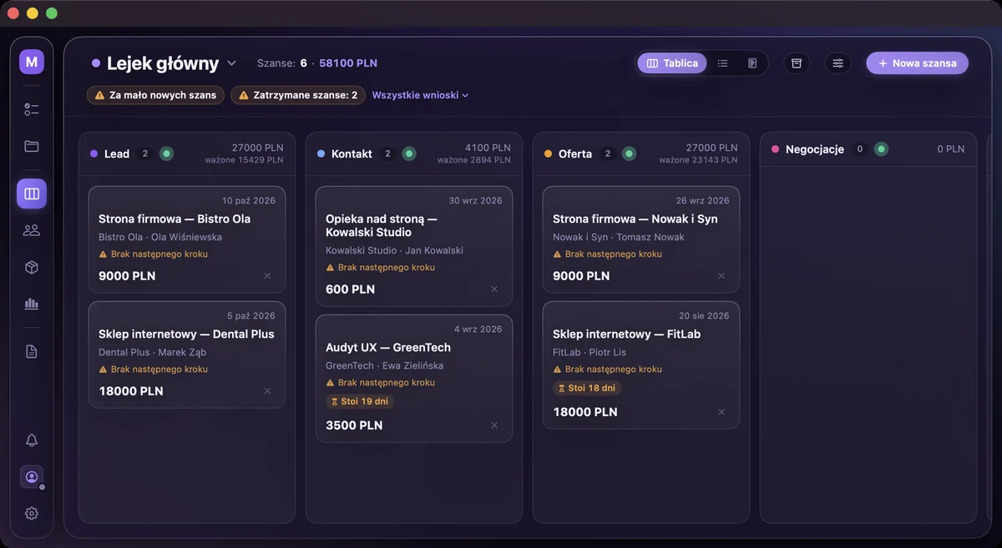Open the box package icon in the sidebar
1002x548 pixels.
point(32,267)
